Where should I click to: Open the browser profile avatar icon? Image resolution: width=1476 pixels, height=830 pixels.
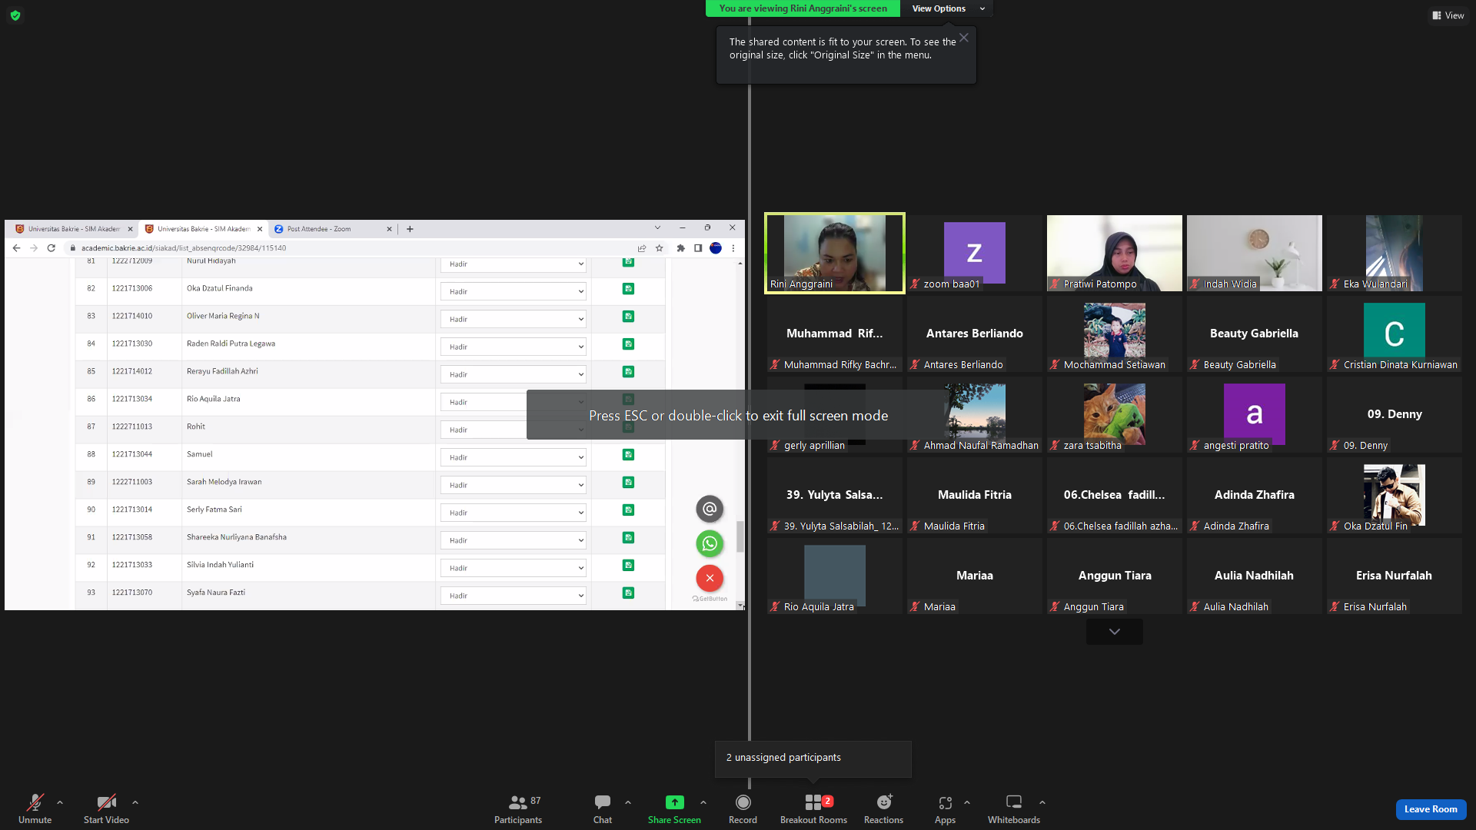(716, 248)
